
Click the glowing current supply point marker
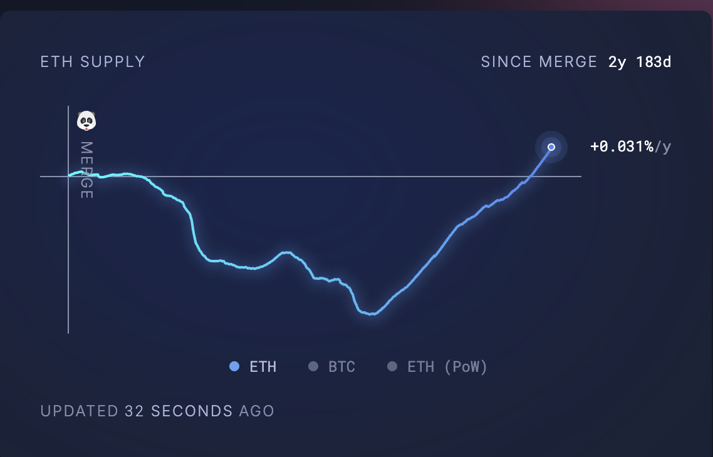click(551, 147)
